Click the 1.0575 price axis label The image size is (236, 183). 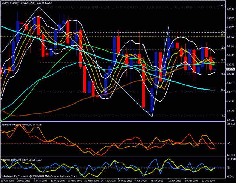[230, 18]
